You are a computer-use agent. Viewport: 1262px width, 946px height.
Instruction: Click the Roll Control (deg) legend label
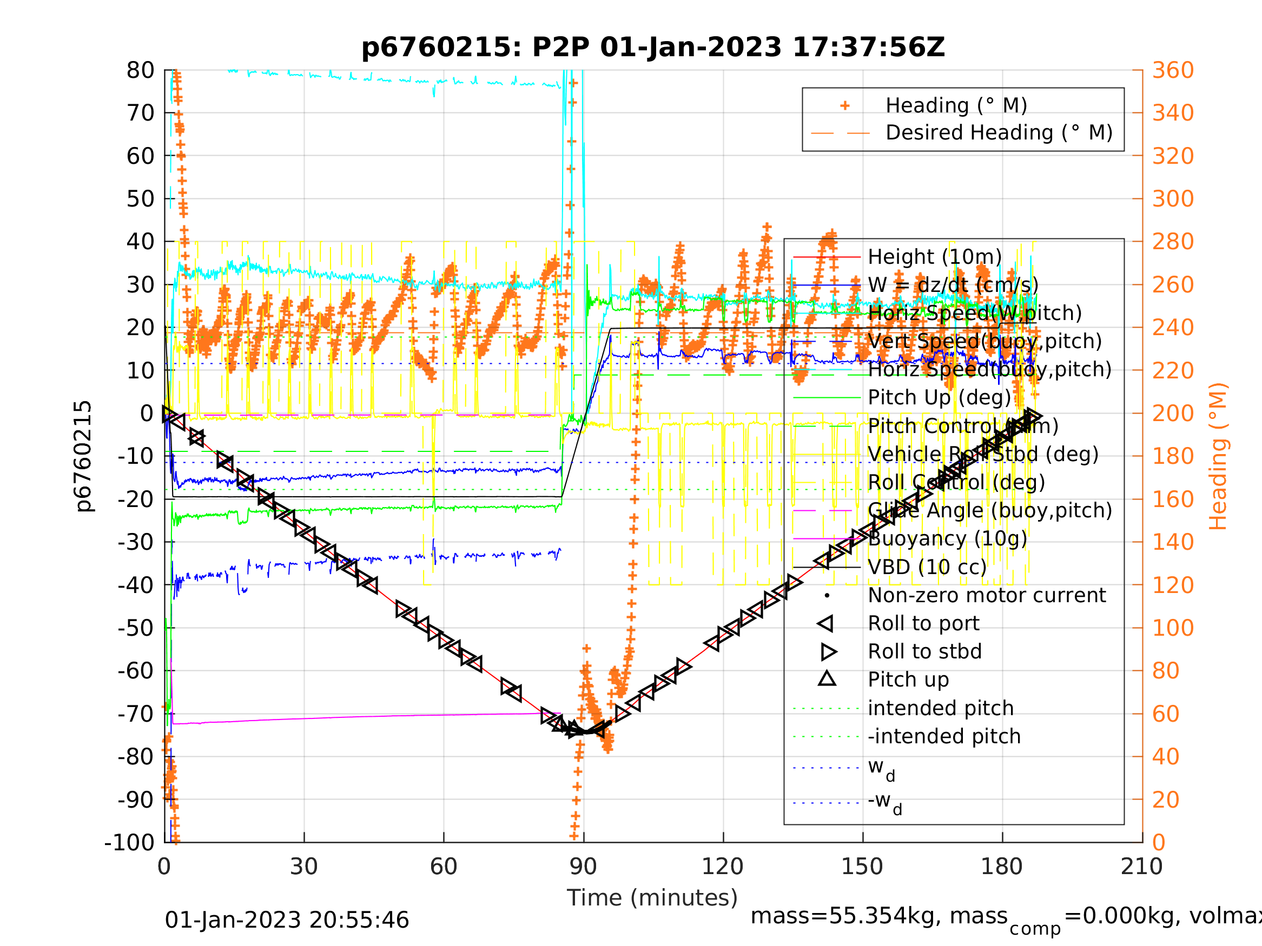[x=956, y=482]
